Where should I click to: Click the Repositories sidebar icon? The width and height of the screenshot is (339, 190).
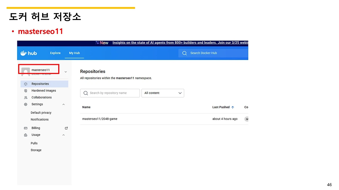click(26, 84)
